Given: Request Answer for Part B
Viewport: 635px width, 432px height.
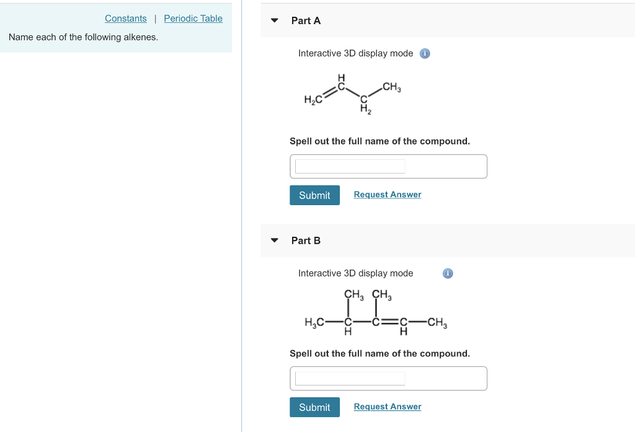Looking at the screenshot, I should (387, 407).
